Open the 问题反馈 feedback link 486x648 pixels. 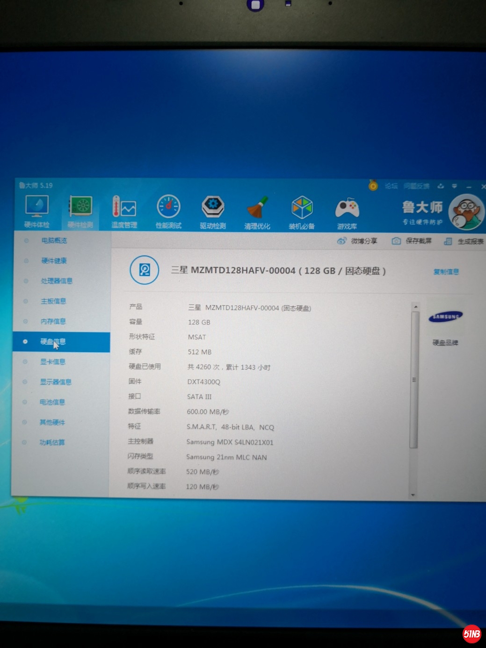pos(416,186)
